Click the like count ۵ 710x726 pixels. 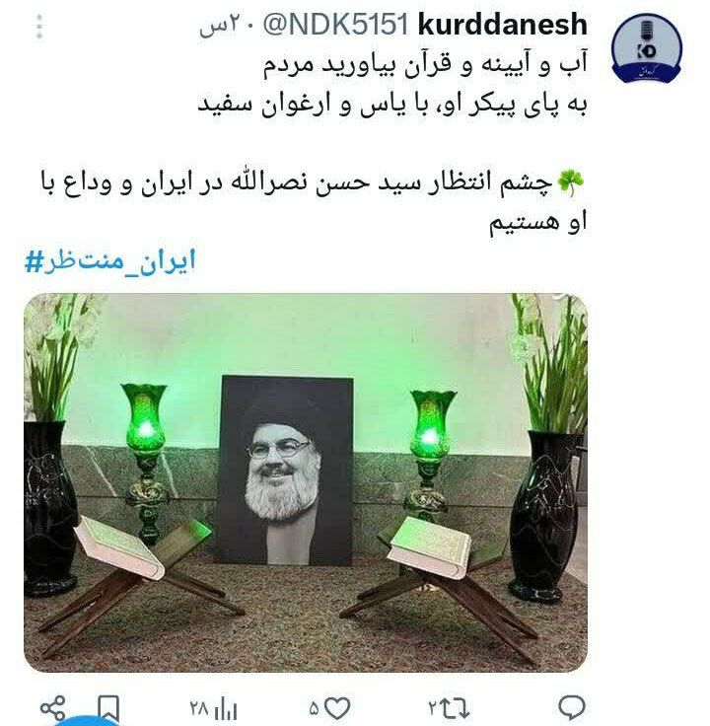click(x=315, y=709)
